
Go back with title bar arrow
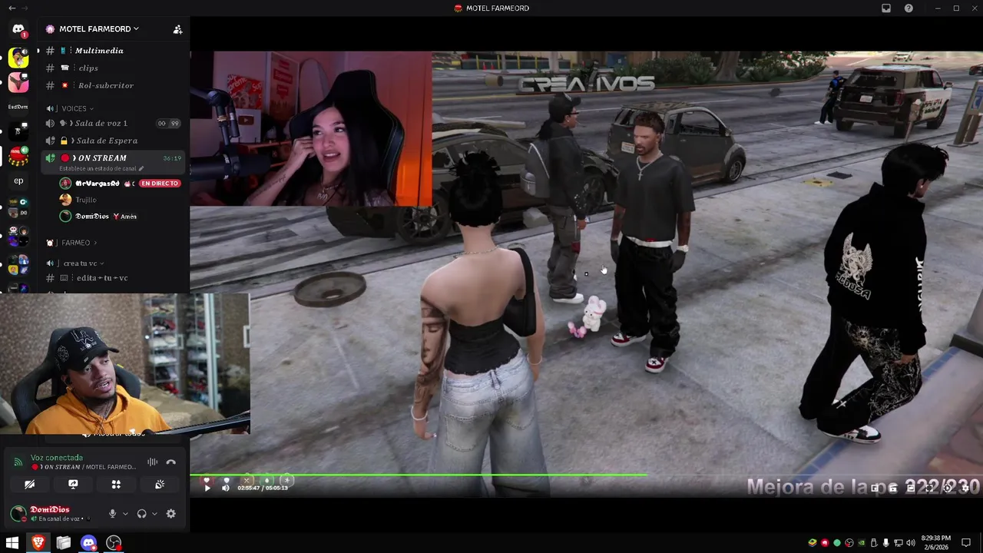click(x=12, y=8)
